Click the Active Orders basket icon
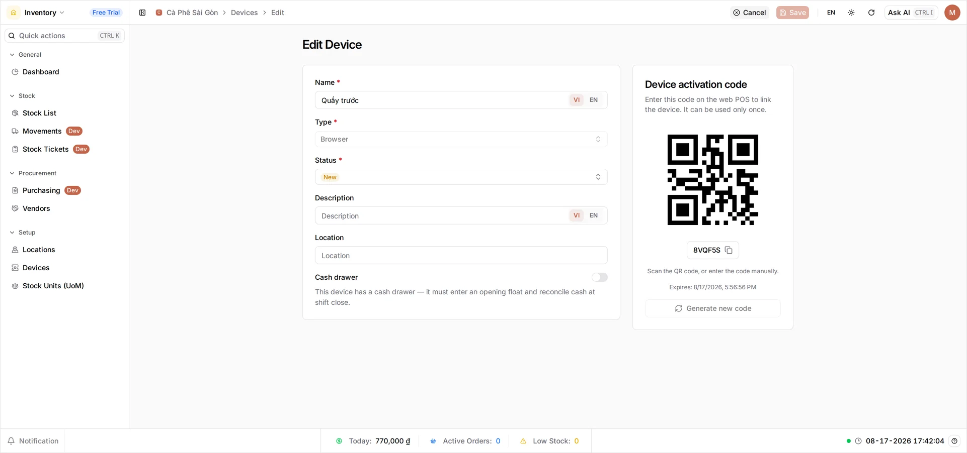This screenshot has height=453, width=967. [433, 441]
